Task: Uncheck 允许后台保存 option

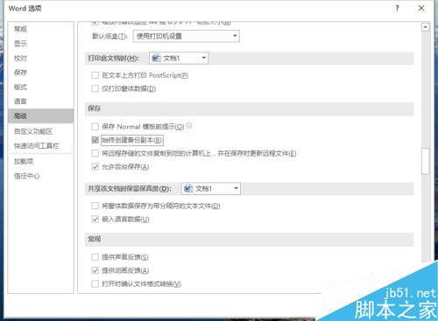Action: (x=95, y=167)
